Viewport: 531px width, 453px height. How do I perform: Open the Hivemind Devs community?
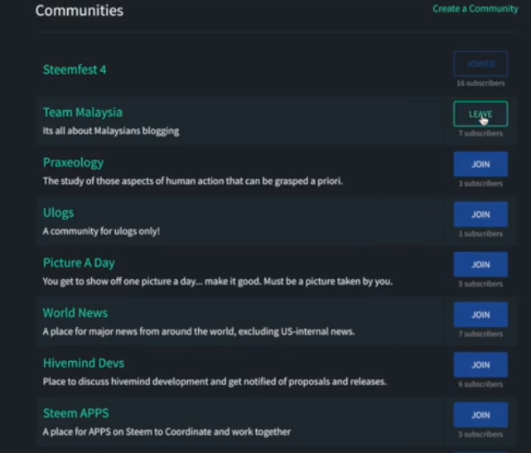(84, 364)
